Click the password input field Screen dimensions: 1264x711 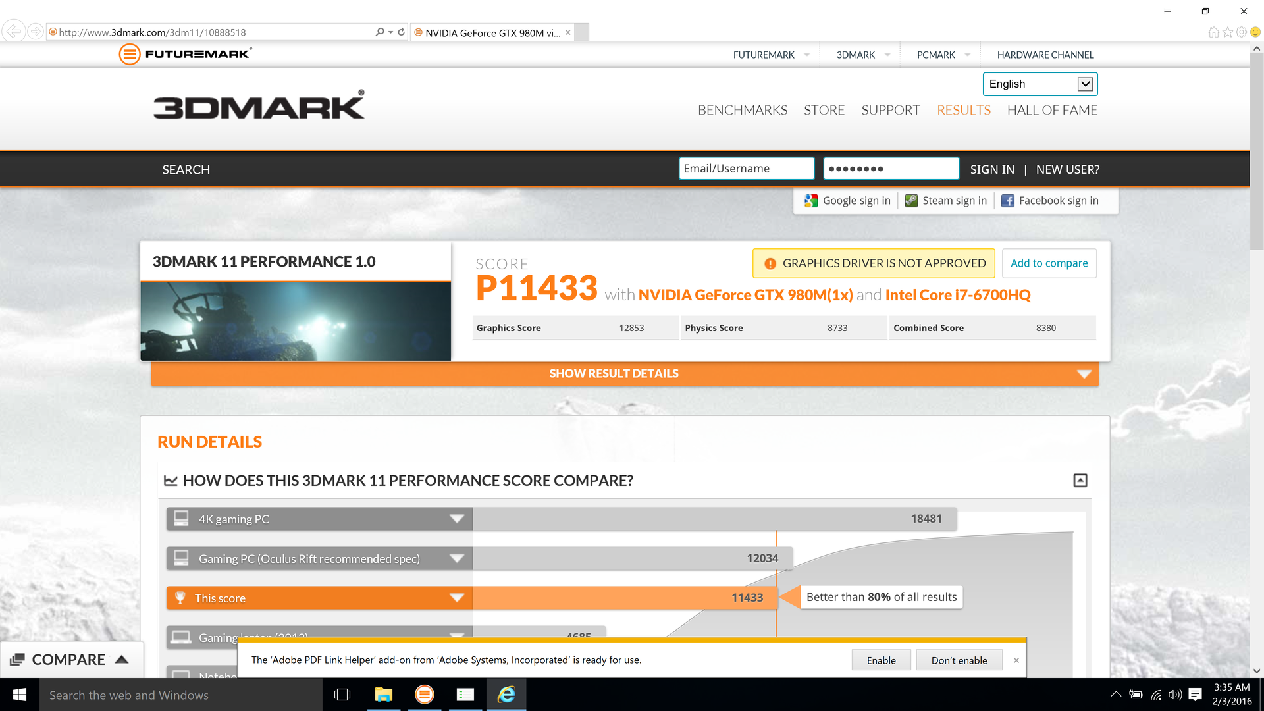pyautogui.click(x=891, y=169)
